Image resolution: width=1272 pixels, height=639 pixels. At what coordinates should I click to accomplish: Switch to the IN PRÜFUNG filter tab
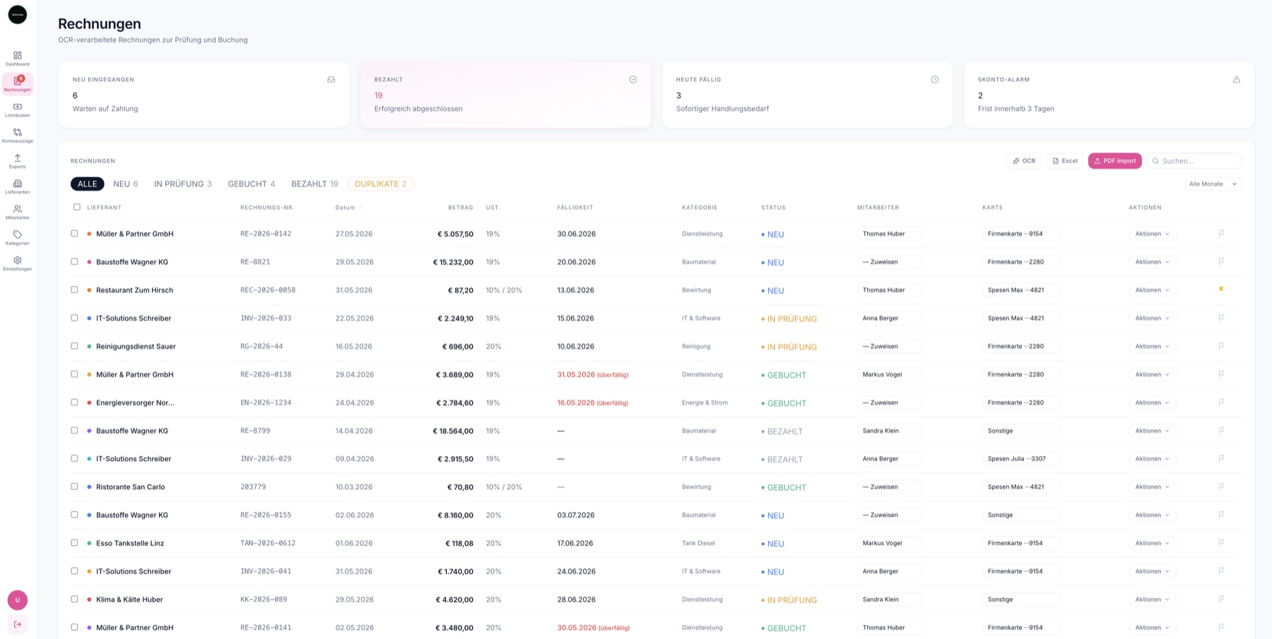[183, 184]
